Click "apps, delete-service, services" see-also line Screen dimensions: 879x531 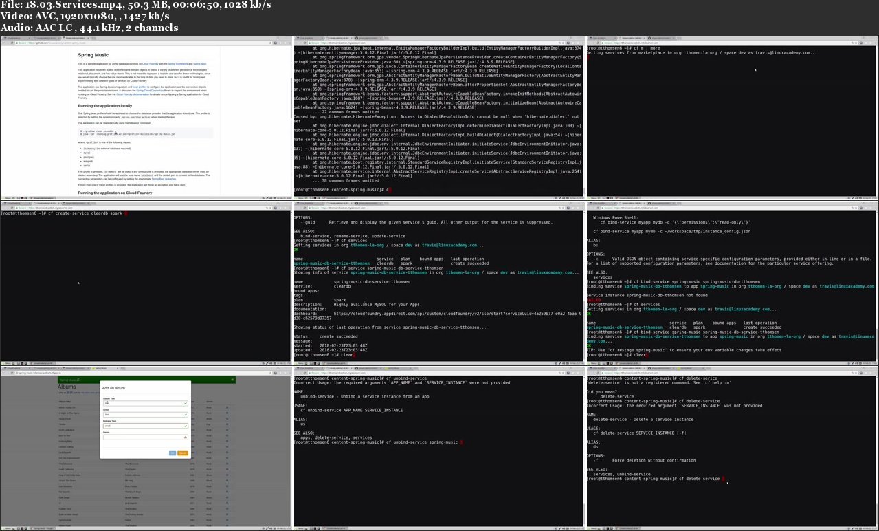pos(336,437)
